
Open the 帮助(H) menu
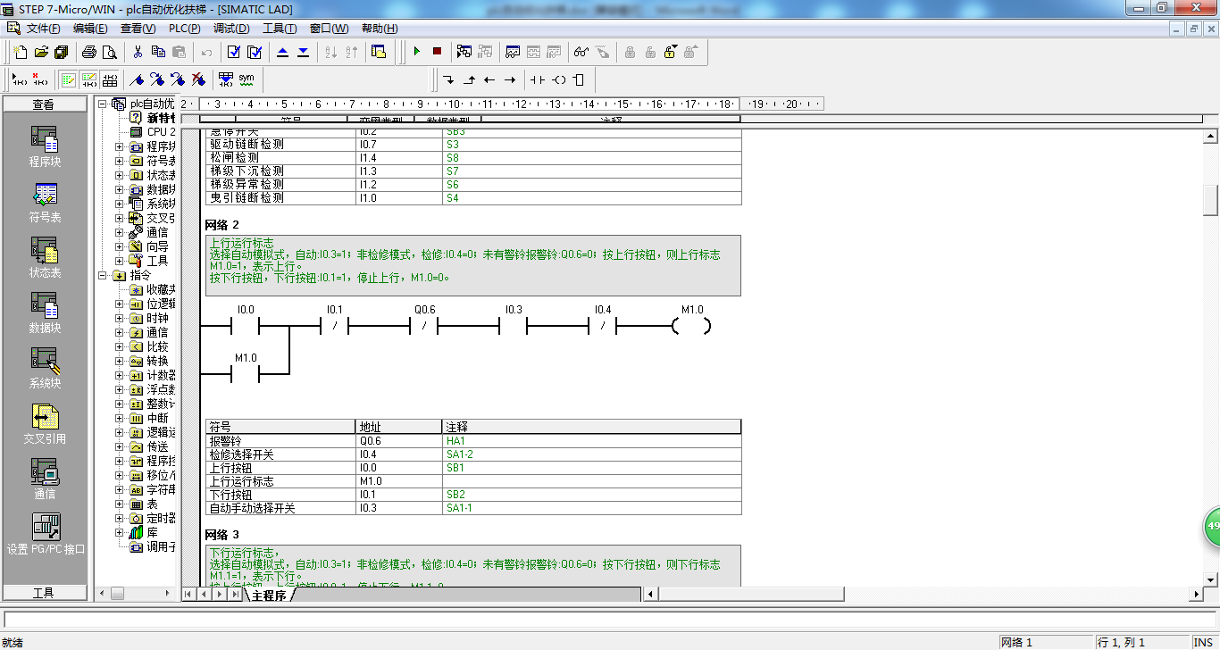coord(380,29)
